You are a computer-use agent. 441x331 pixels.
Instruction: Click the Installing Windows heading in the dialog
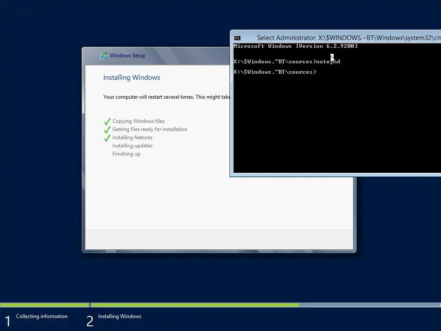132,78
